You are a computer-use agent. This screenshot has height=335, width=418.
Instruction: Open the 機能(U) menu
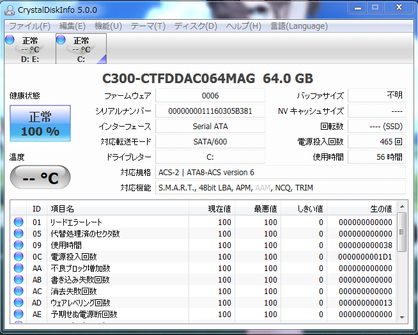click(108, 26)
